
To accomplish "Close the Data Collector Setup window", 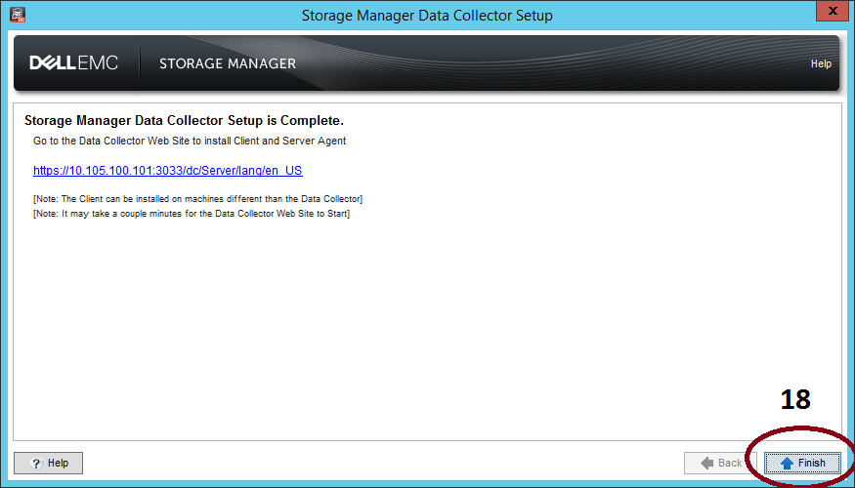I will tap(833, 11).
